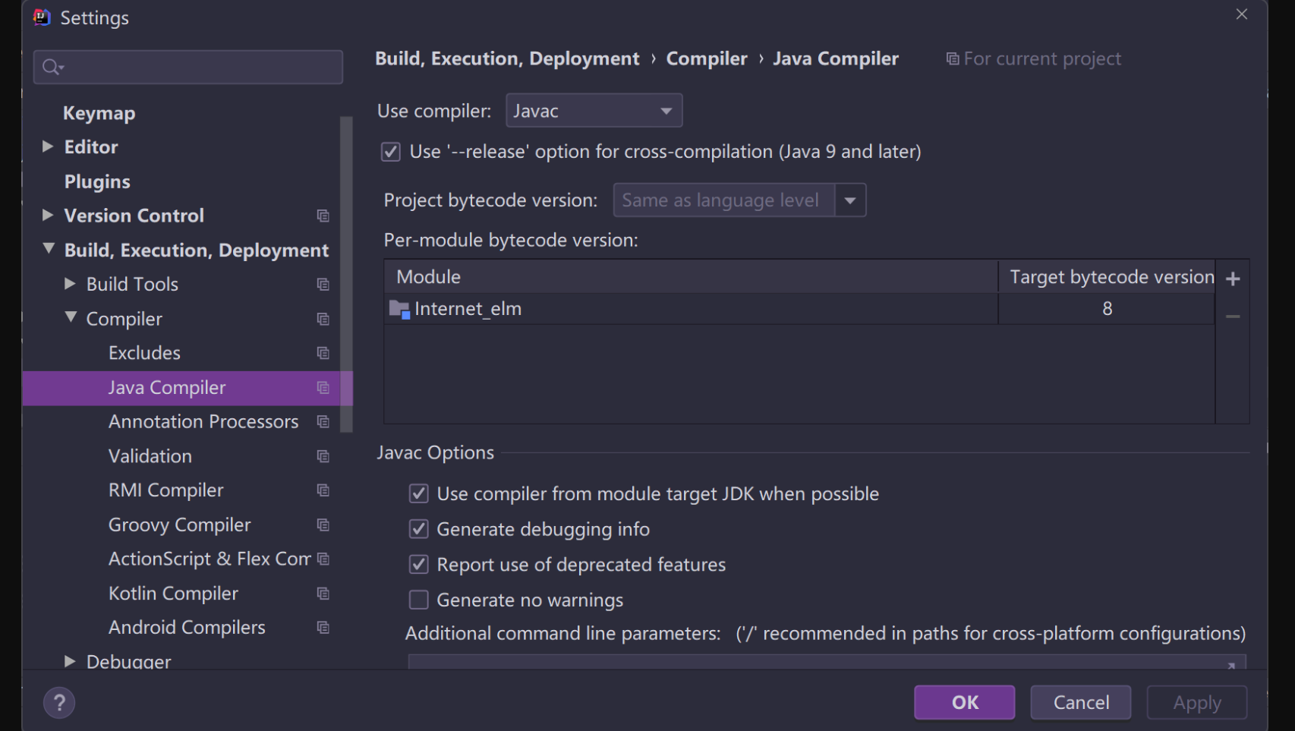This screenshot has width=1295, height=731.
Task: Expand the additional command line parameters field
Action: 1231,665
